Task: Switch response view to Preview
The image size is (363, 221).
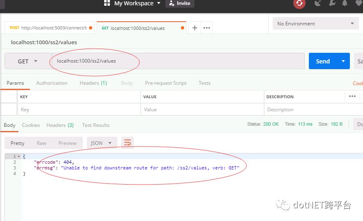Action: tap(68, 143)
